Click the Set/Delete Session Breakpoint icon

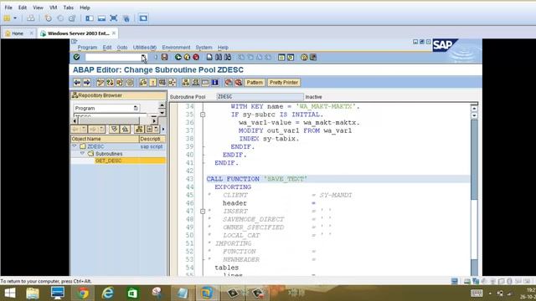(229, 83)
